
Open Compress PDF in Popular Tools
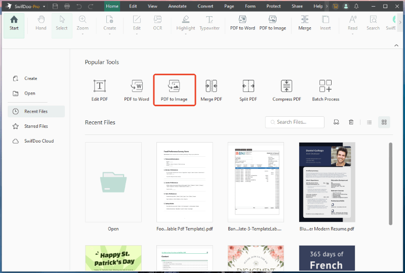click(x=287, y=90)
